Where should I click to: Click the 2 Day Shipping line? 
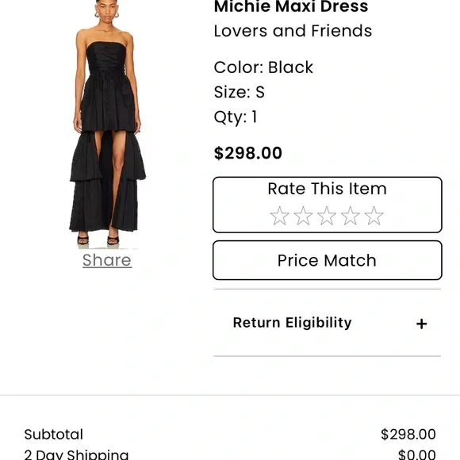[x=230, y=454]
